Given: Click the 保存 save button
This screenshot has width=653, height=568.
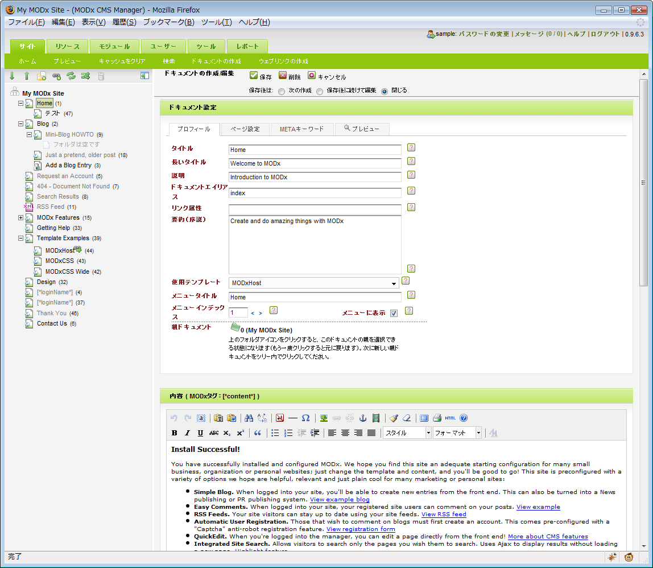Looking at the screenshot, I should click(x=261, y=76).
